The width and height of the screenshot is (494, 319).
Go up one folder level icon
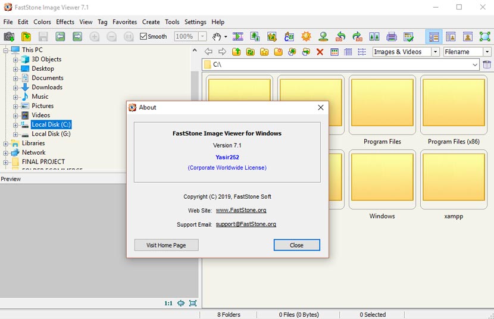tap(236, 52)
